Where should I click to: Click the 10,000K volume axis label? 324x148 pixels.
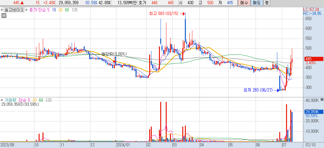pos(312,131)
